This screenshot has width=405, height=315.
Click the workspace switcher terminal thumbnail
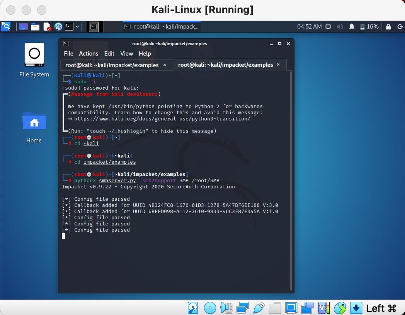94,27
